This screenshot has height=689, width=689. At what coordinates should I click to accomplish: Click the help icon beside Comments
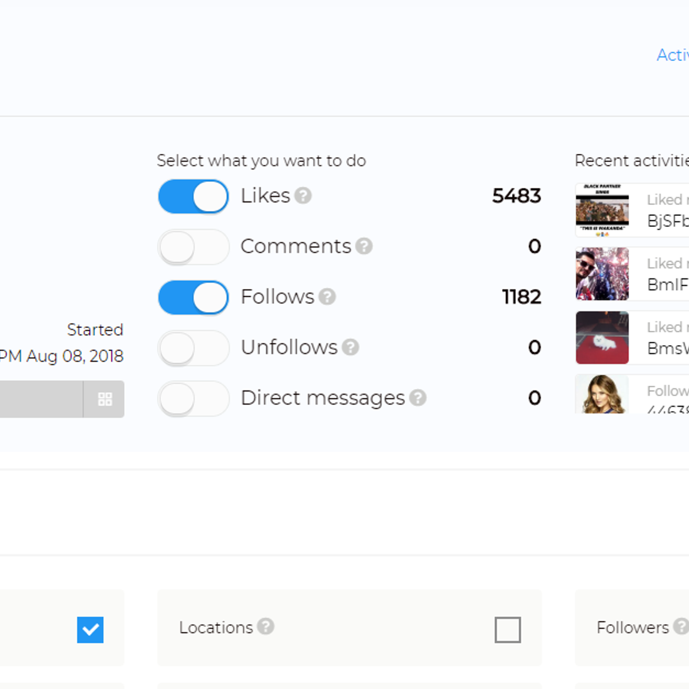[364, 246]
